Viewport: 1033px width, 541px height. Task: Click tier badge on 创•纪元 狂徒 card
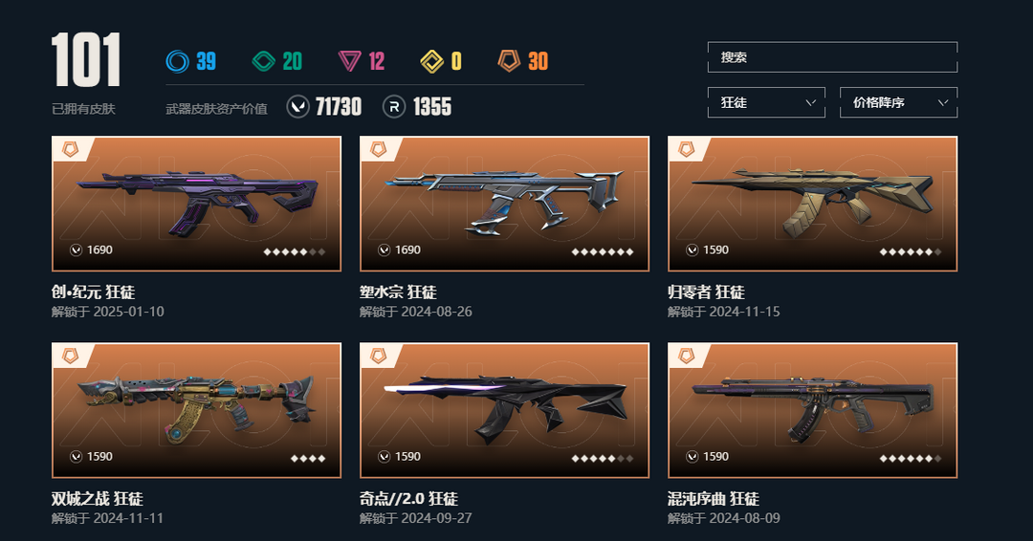70,149
